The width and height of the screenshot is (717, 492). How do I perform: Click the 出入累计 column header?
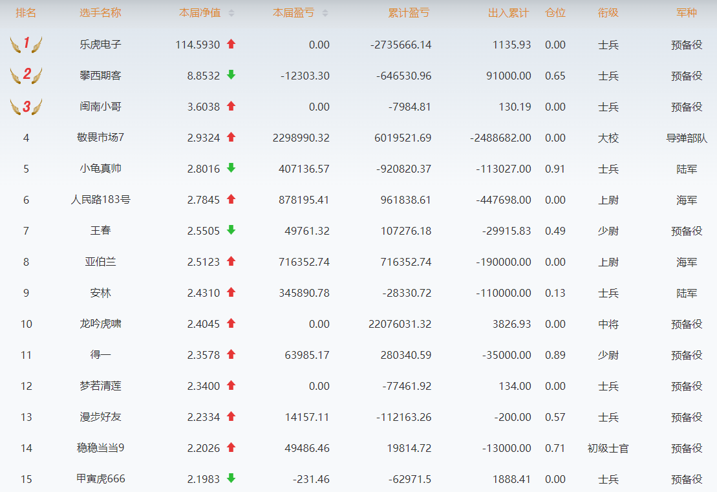click(508, 13)
